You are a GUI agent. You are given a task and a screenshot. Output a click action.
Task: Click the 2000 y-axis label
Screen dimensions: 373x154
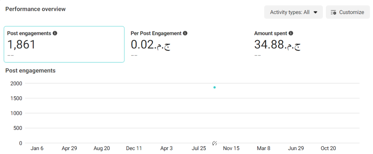pos(16,84)
